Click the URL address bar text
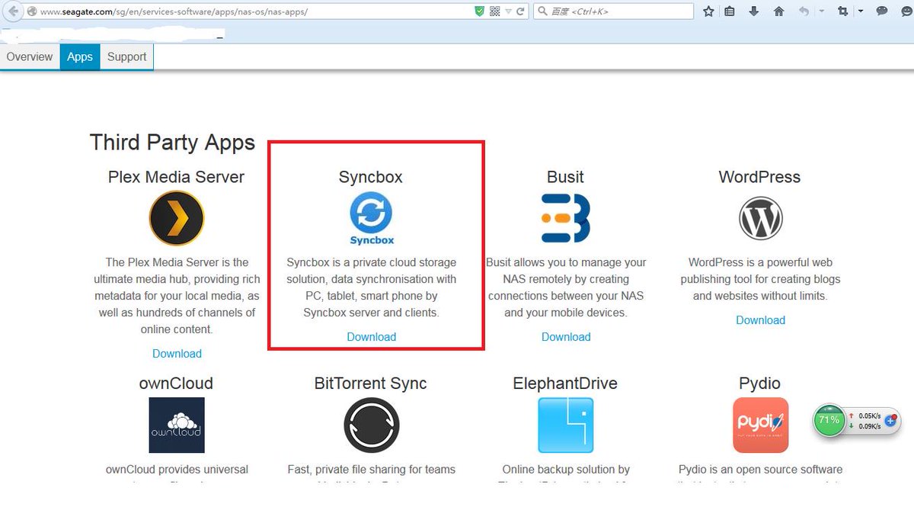 point(174,12)
